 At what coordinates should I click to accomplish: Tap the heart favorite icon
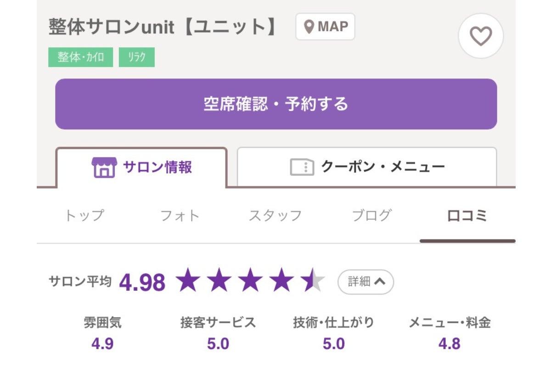click(481, 36)
